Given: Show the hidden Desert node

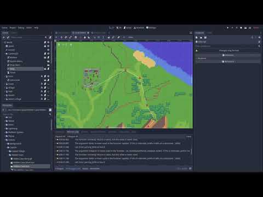Looking at the screenshot, I should 48,95.
